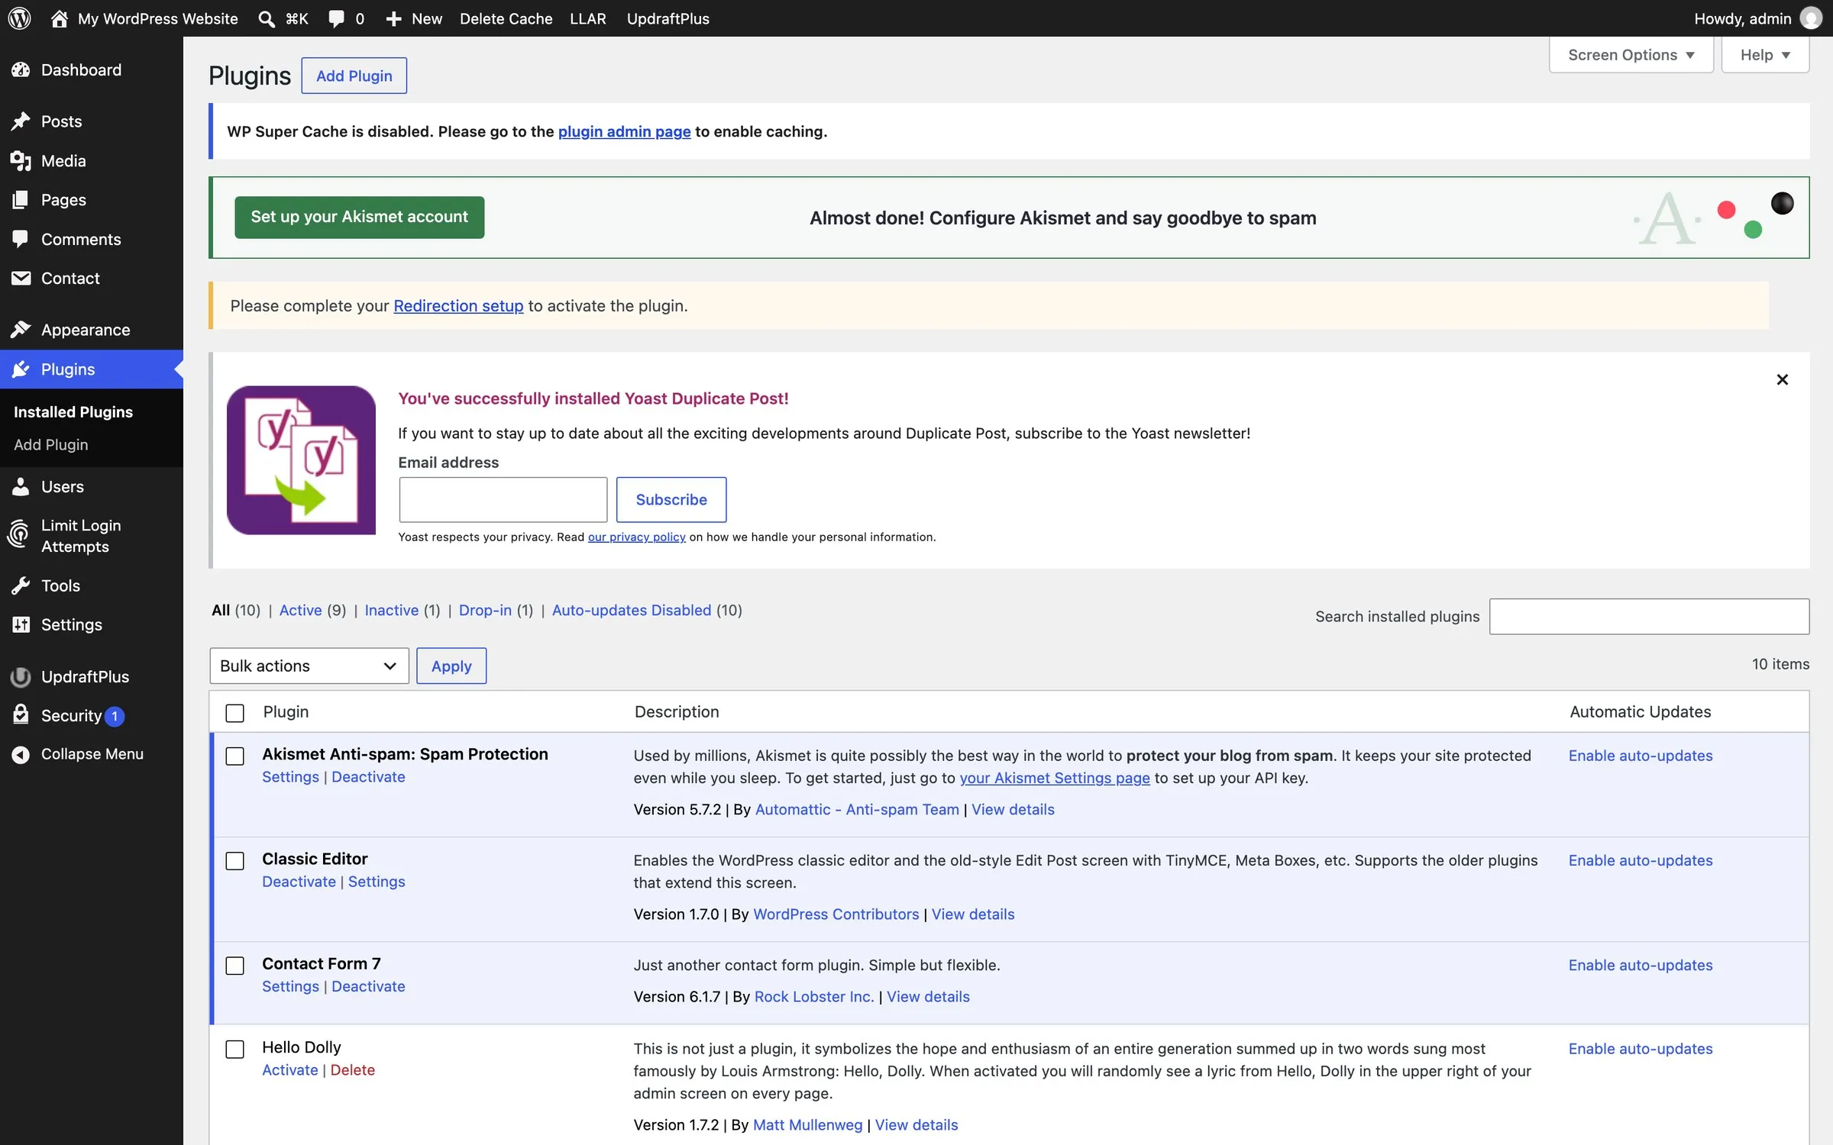View details for Classic Editor

coord(972,914)
